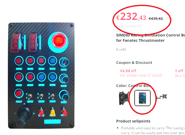Click the left red covered flip switch

16,42
